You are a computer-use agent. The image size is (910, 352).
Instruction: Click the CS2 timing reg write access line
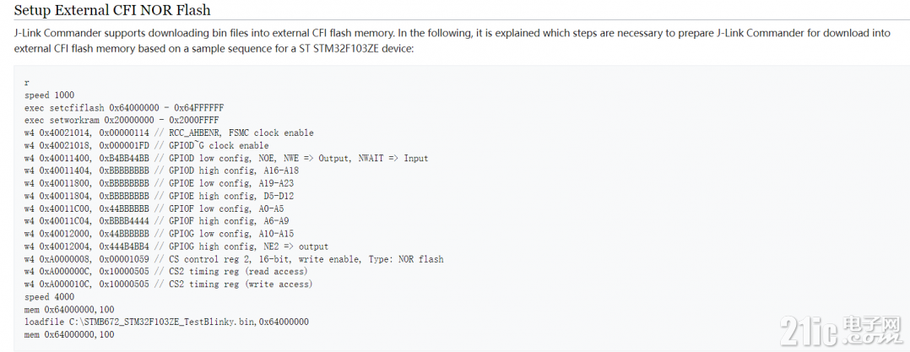click(168, 284)
